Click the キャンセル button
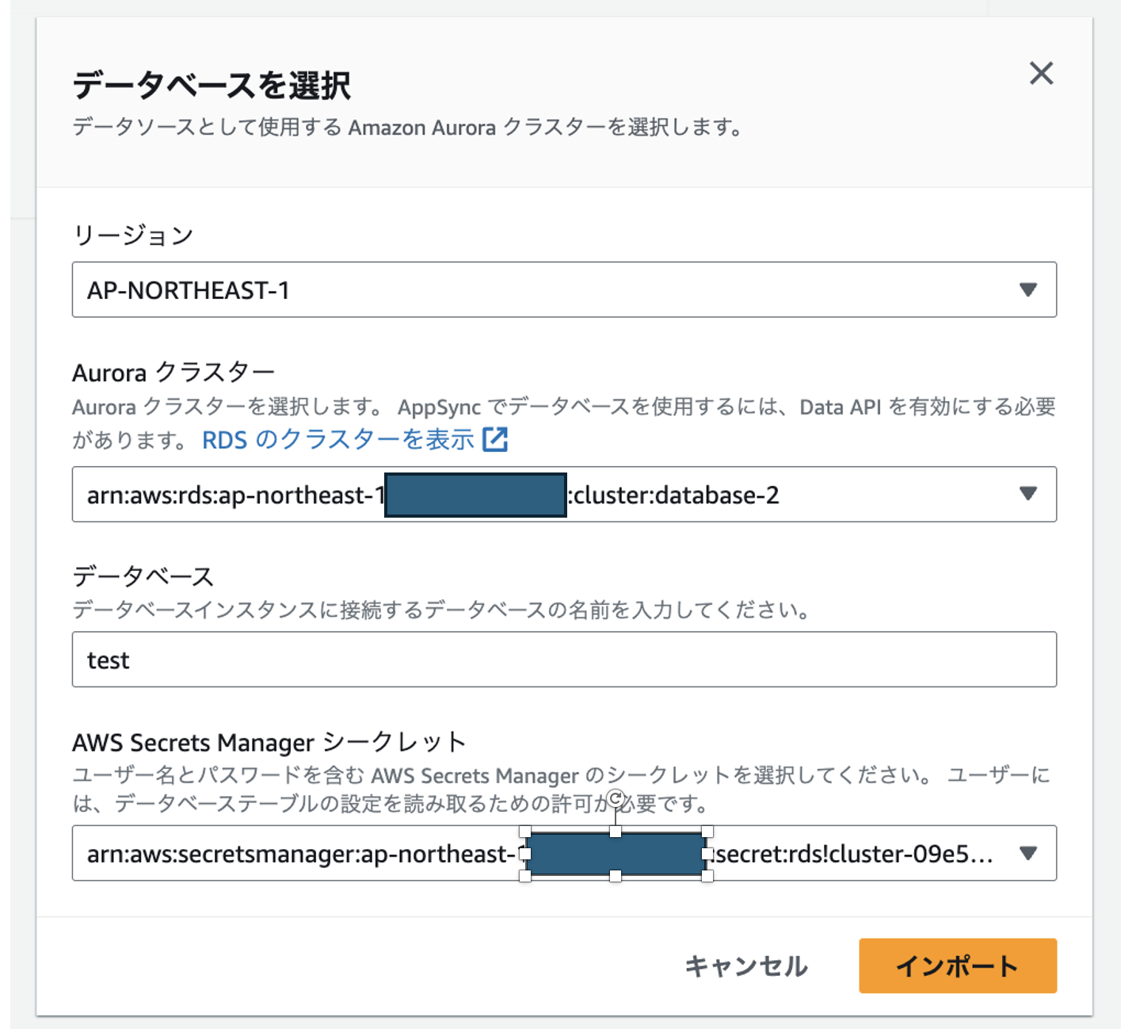The width and height of the screenshot is (1136, 1029). pyautogui.click(x=746, y=966)
